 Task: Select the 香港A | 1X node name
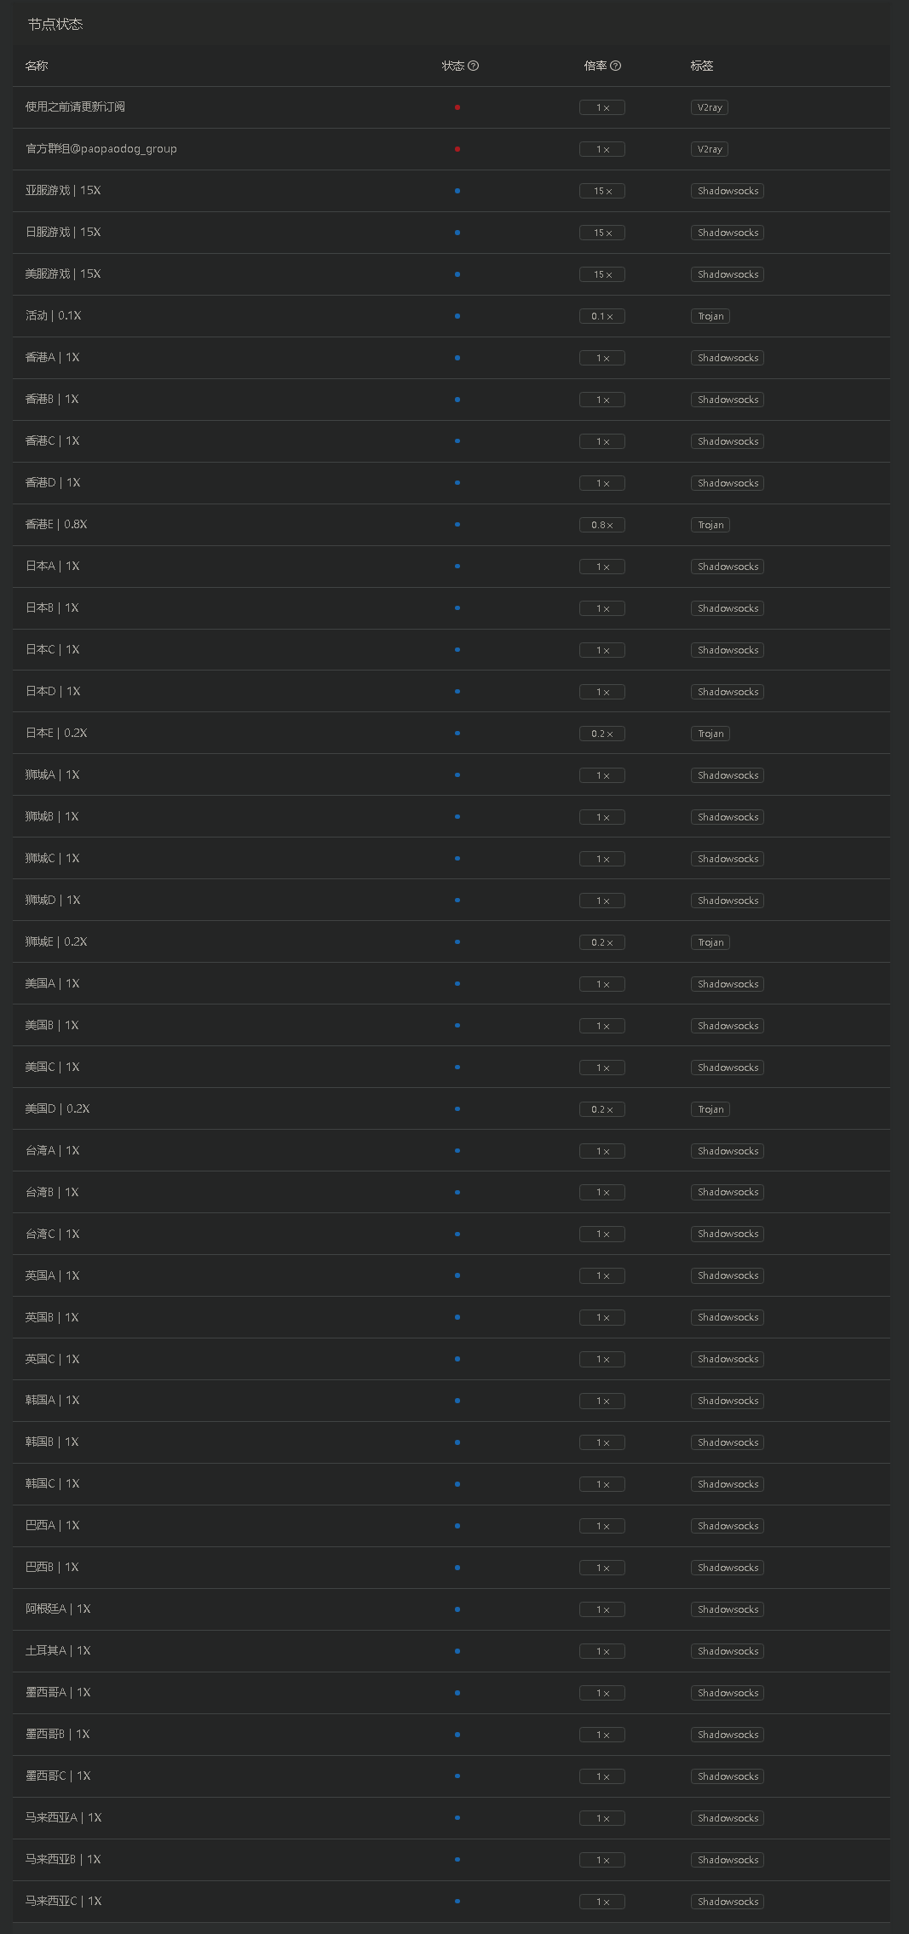point(52,358)
